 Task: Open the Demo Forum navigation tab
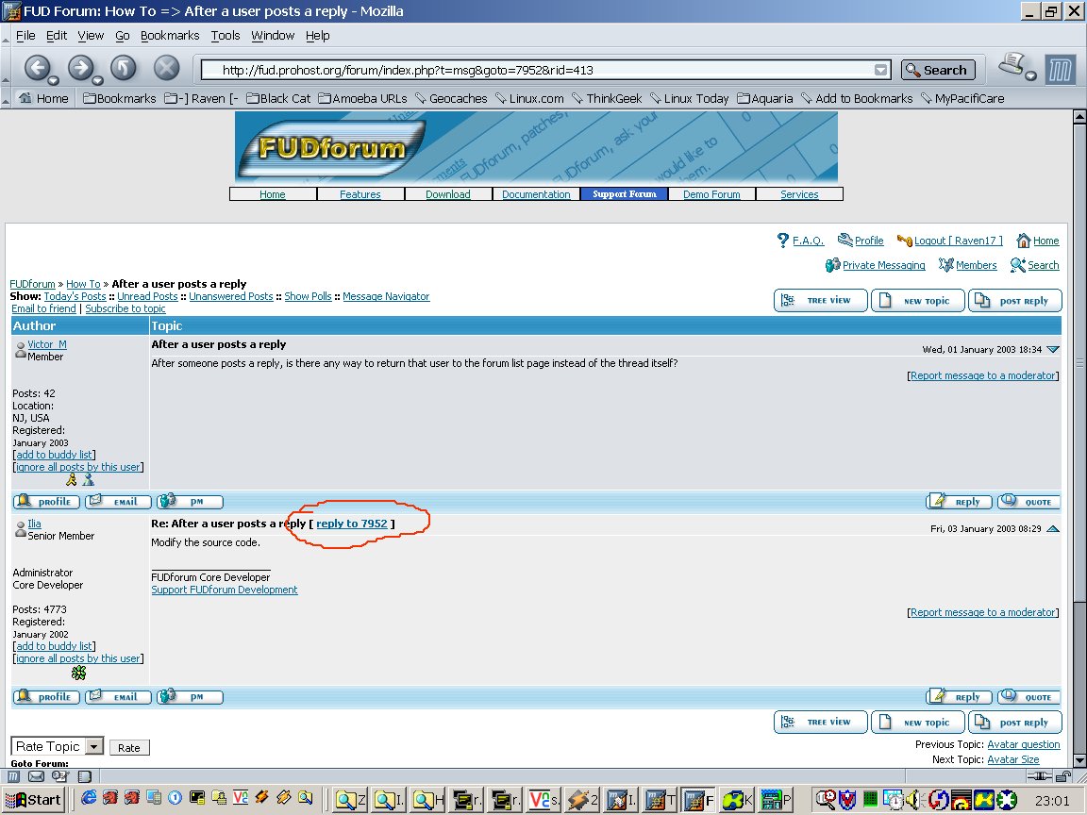(x=712, y=194)
